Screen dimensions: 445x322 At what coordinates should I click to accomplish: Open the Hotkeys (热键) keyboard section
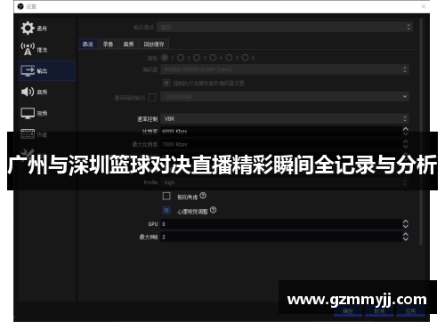28,134
